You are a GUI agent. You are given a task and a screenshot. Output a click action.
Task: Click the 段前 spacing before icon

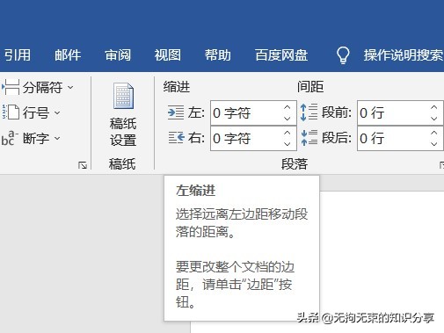[309, 112]
